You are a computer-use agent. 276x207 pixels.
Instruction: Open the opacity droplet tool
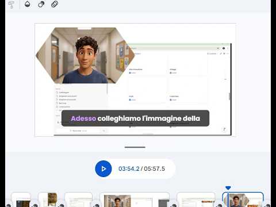click(28, 4)
